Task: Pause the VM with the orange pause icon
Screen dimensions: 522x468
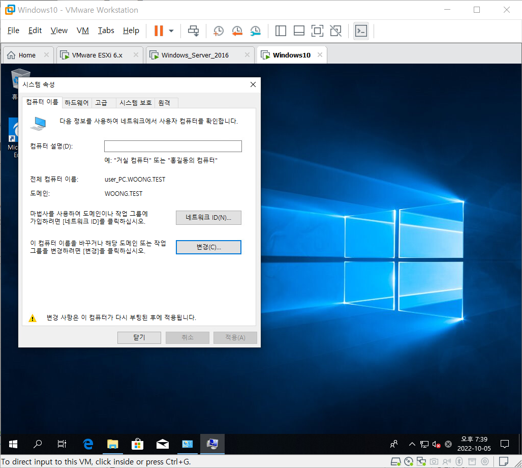Action: click(x=159, y=31)
